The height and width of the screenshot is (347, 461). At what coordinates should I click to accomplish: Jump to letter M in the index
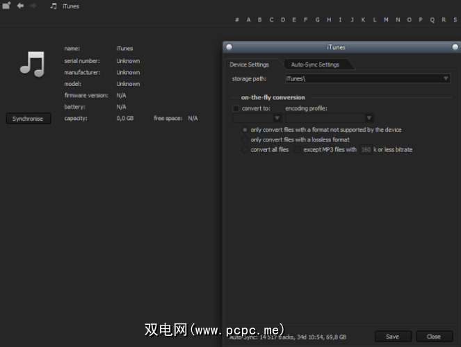click(386, 20)
